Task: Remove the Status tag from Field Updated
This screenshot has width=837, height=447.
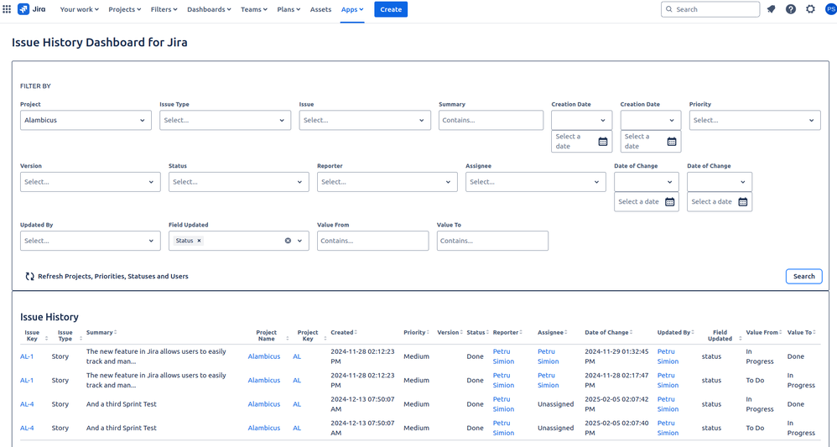Action: click(x=199, y=241)
